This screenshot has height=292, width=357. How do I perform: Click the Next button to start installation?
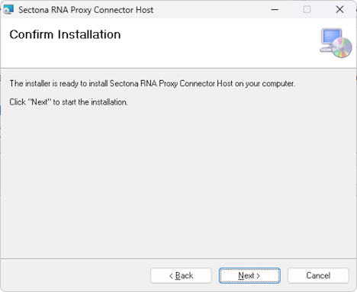(249, 275)
